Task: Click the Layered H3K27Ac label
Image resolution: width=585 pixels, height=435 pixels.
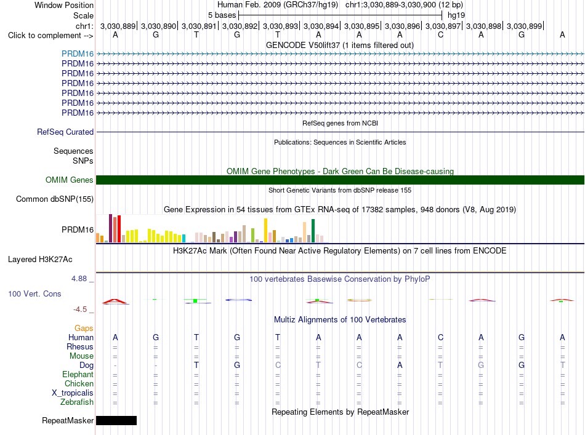Action: 40,260
